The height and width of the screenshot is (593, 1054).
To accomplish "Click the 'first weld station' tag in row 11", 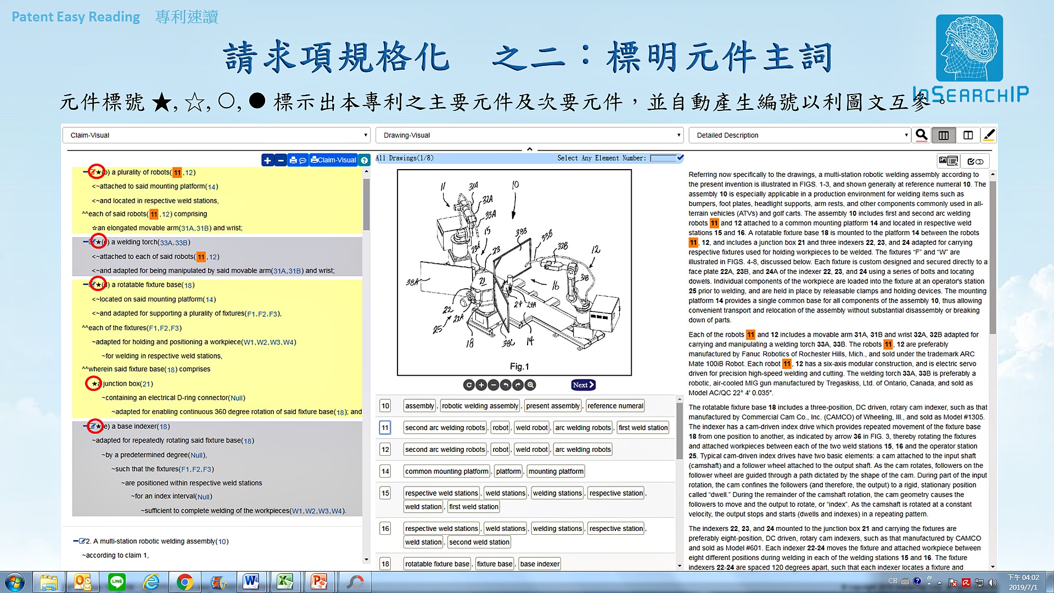I will coord(643,428).
